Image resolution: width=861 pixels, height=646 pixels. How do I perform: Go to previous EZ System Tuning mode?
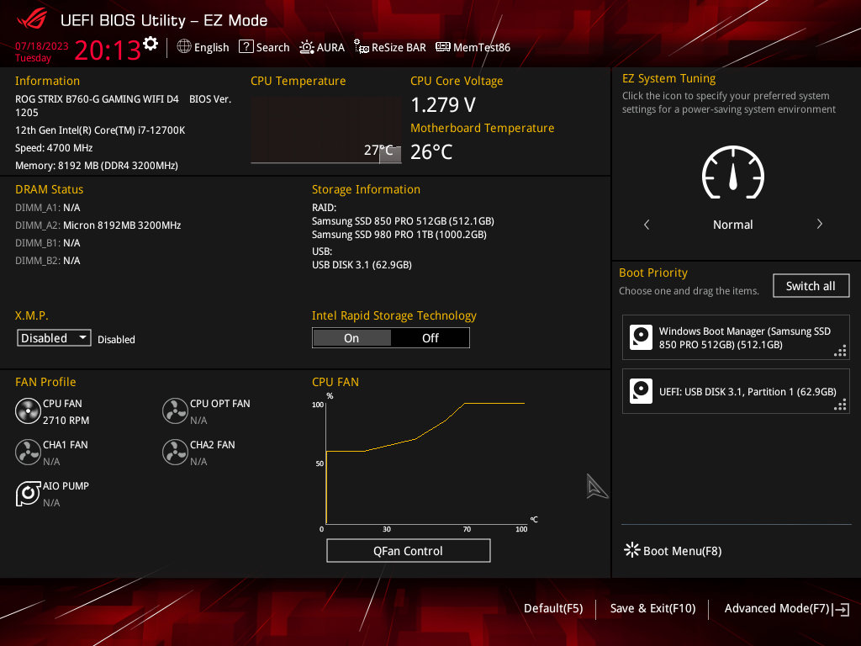point(647,224)
